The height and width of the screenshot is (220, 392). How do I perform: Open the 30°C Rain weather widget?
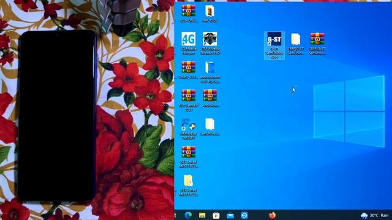(x=374, y=215)
